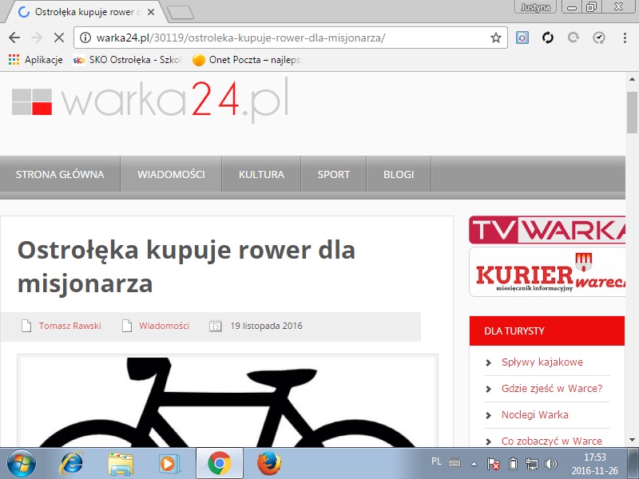Image resolution: width=639 pixels, height=479 pixels.
Task: Click the warka24.pl logo
Action: tap(150, 100)
